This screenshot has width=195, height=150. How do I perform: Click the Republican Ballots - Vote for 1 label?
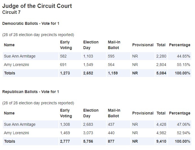[x=30, y=92]
